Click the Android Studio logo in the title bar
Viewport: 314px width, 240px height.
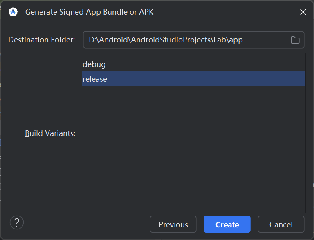click(13, 12)
